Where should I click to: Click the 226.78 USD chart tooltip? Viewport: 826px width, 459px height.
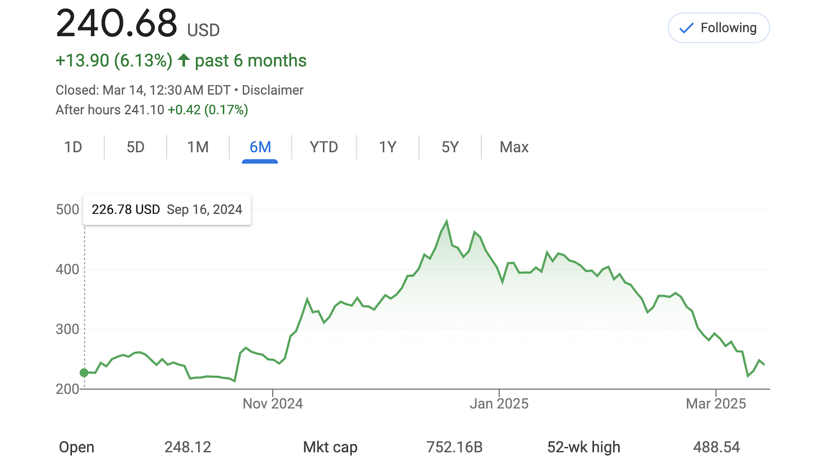tap(167, 209)
